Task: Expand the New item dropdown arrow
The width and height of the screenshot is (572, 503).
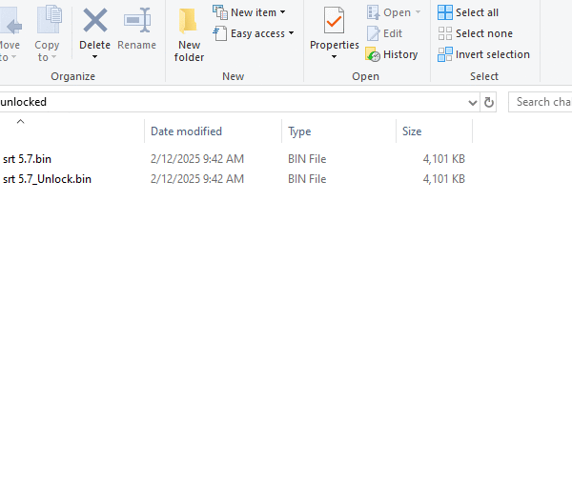Action: pos(283,12)
